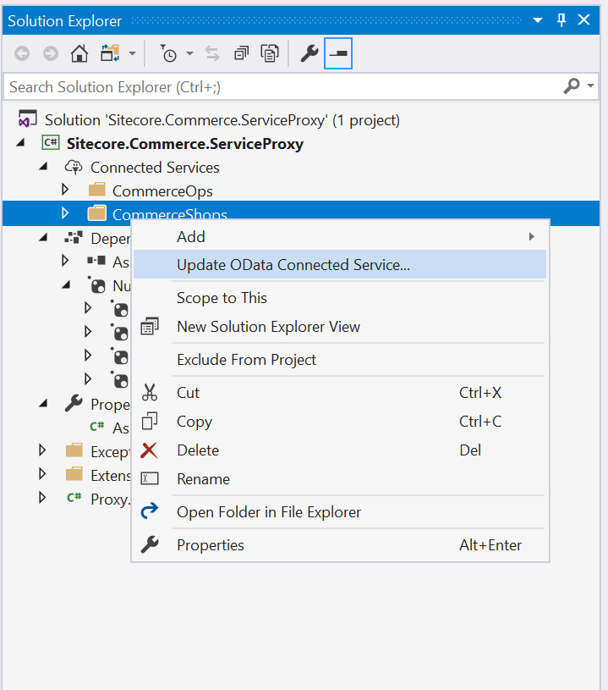
Task: Choose Open Folder in File Explorer
Action: click(x=340, y=511)
